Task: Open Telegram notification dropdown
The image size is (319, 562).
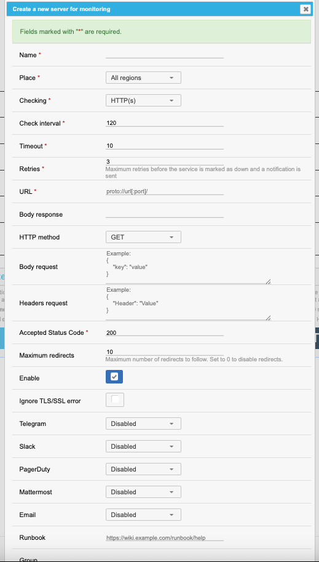Action: [x=143, y=424]
